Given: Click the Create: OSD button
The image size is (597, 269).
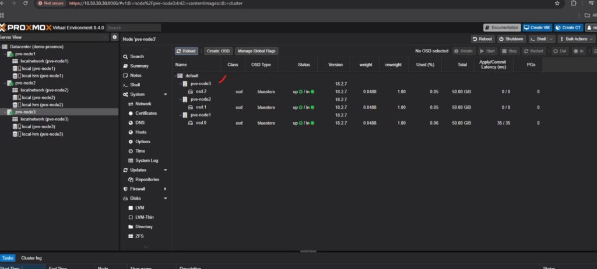Looking at the screenshot, I should click(x=218, y=51).
